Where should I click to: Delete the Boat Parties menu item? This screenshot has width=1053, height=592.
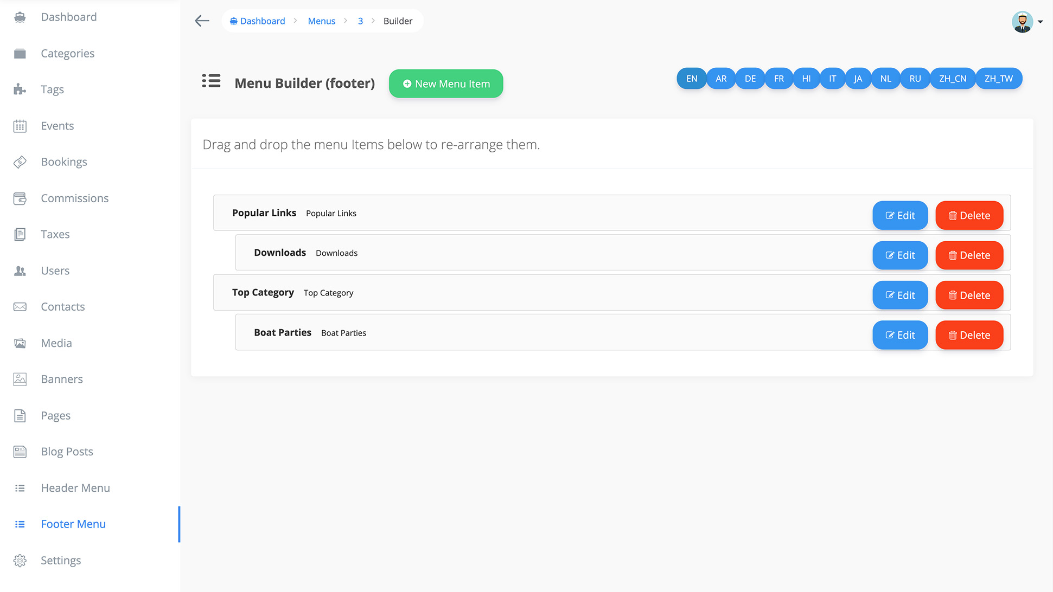[969, 334]
